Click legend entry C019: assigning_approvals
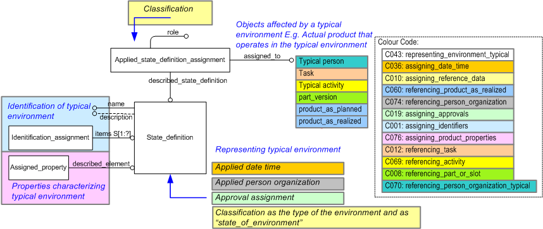Viewport: 543px width, 229px height. tap(449, 114)
